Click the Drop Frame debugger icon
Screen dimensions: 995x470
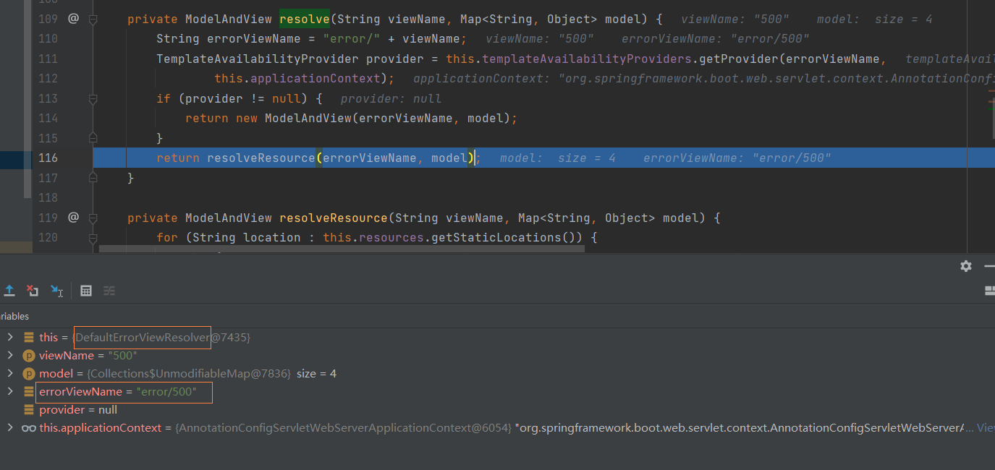[x=33, y=291]
